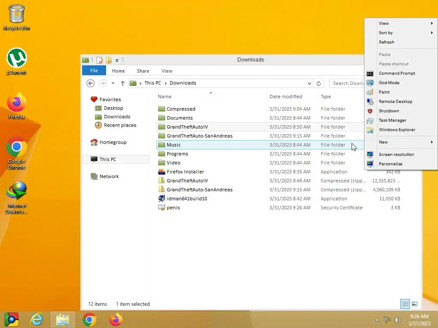This screenshot has width=438, height=328.
Task: Open the Firefox desktop shortcut
Action: [17, 106]
